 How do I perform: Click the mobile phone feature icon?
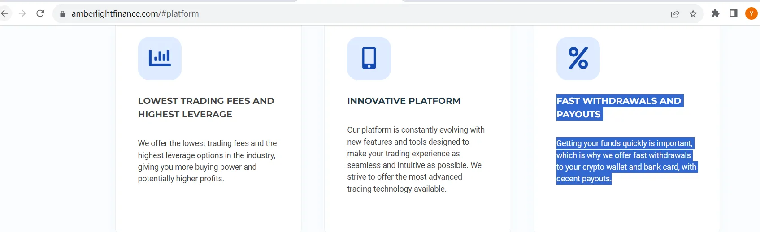pos(369,58)
